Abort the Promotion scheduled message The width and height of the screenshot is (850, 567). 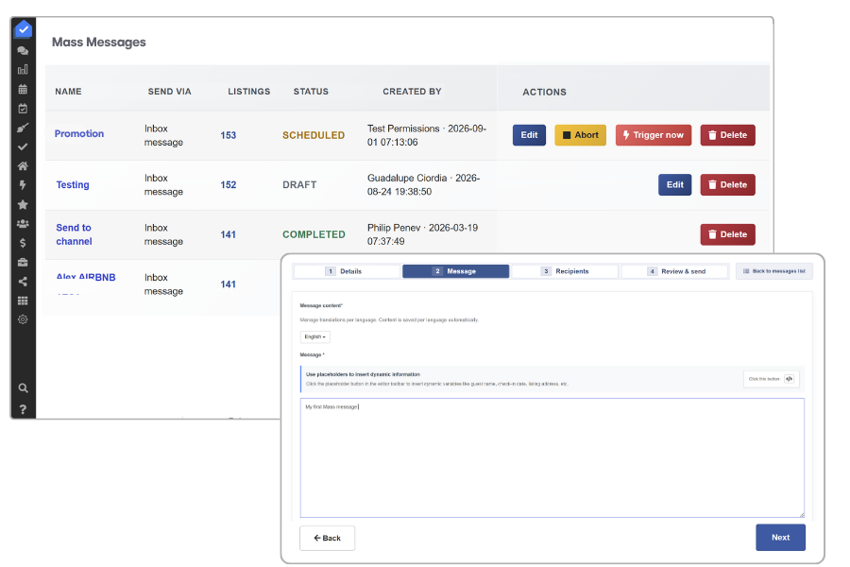point(580,135)
